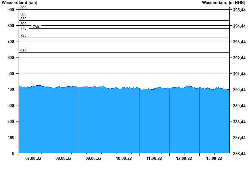Click the 500 tick on the left axis

pyautogui.click(x=11, y=74)
